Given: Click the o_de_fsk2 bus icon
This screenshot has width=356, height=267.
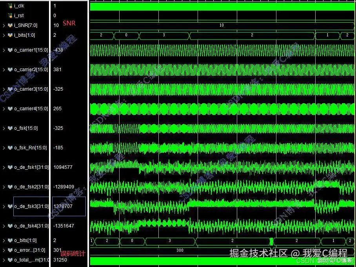Looking at the screenshot, I should pos(10,187).
